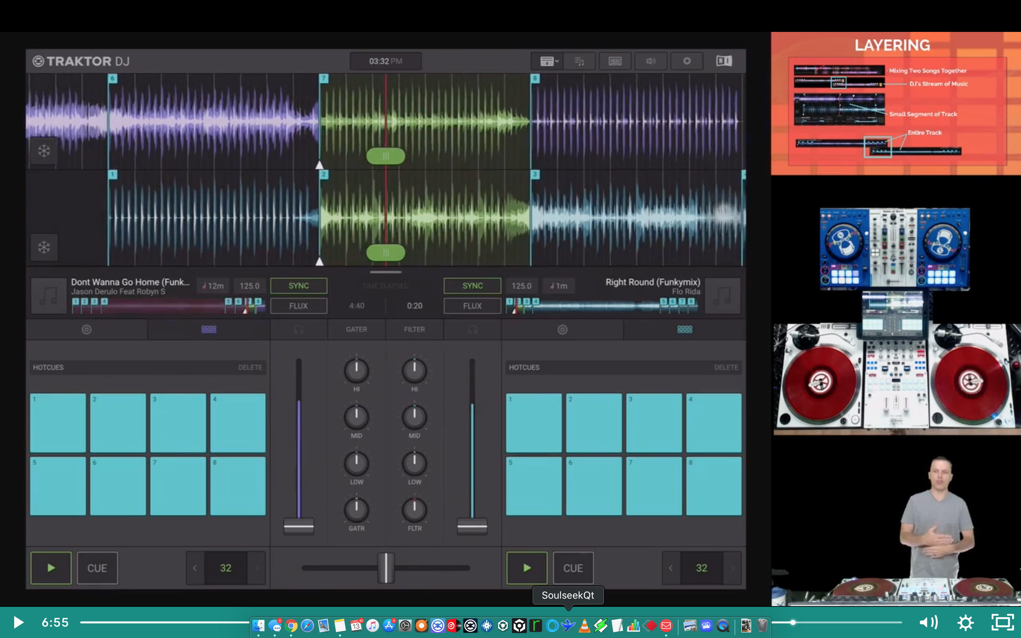
Task: Toggle SYNC on the left deck
Action: [x=299, y=286]
